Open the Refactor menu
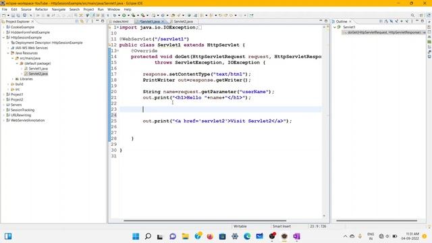Viewport: 432px width, 243px height. 42,9
